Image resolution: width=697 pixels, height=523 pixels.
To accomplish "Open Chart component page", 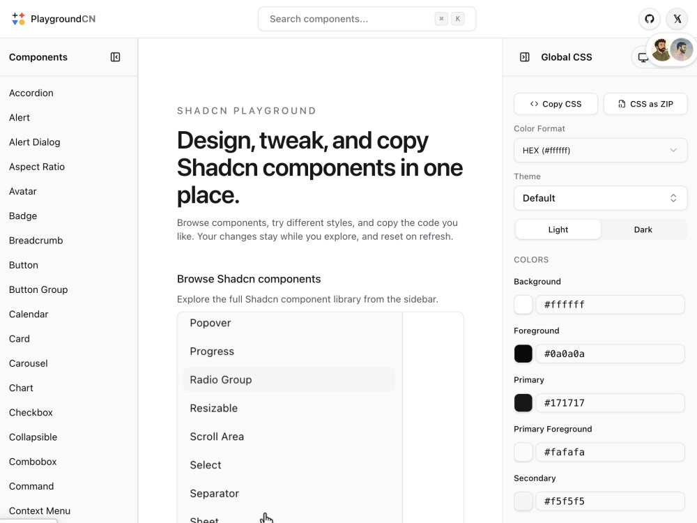I will pyautogui.click(x=21, y=388).
